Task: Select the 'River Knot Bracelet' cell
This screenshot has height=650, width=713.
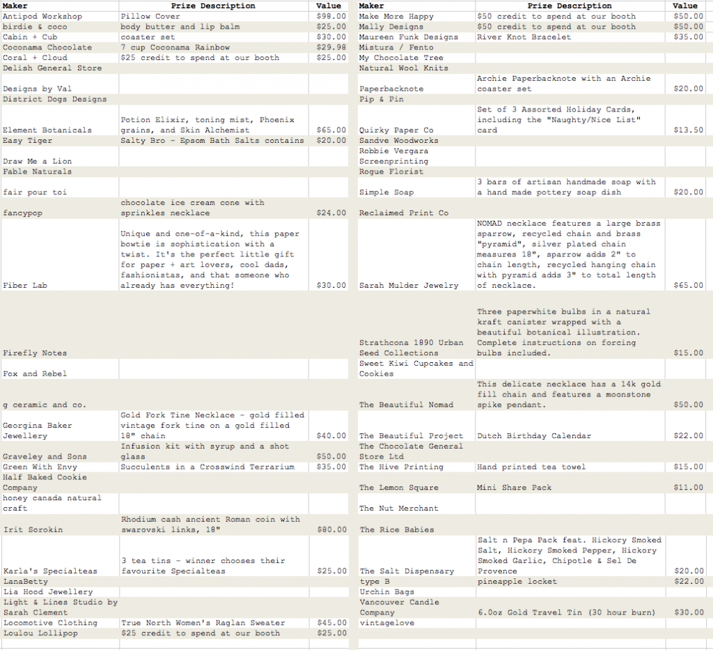Action: 570,37
